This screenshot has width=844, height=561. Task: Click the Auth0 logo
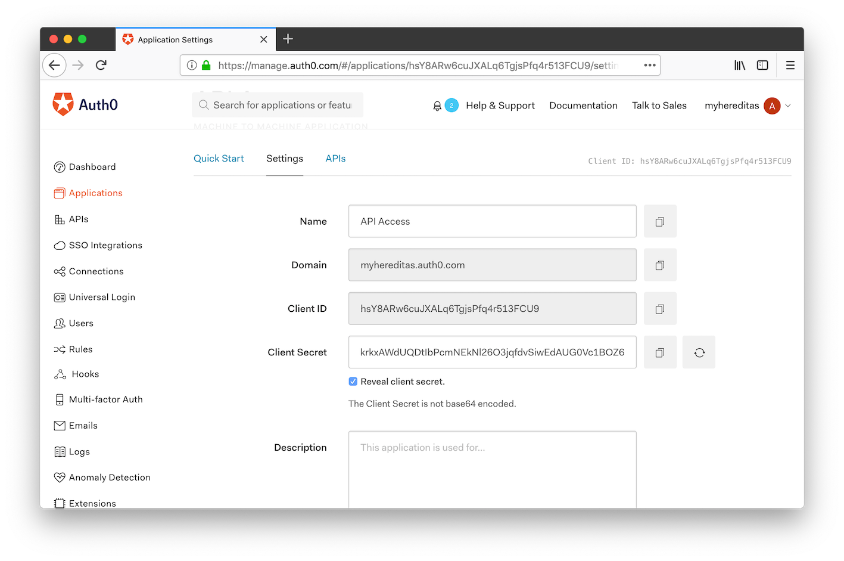[x=85, y=104]
